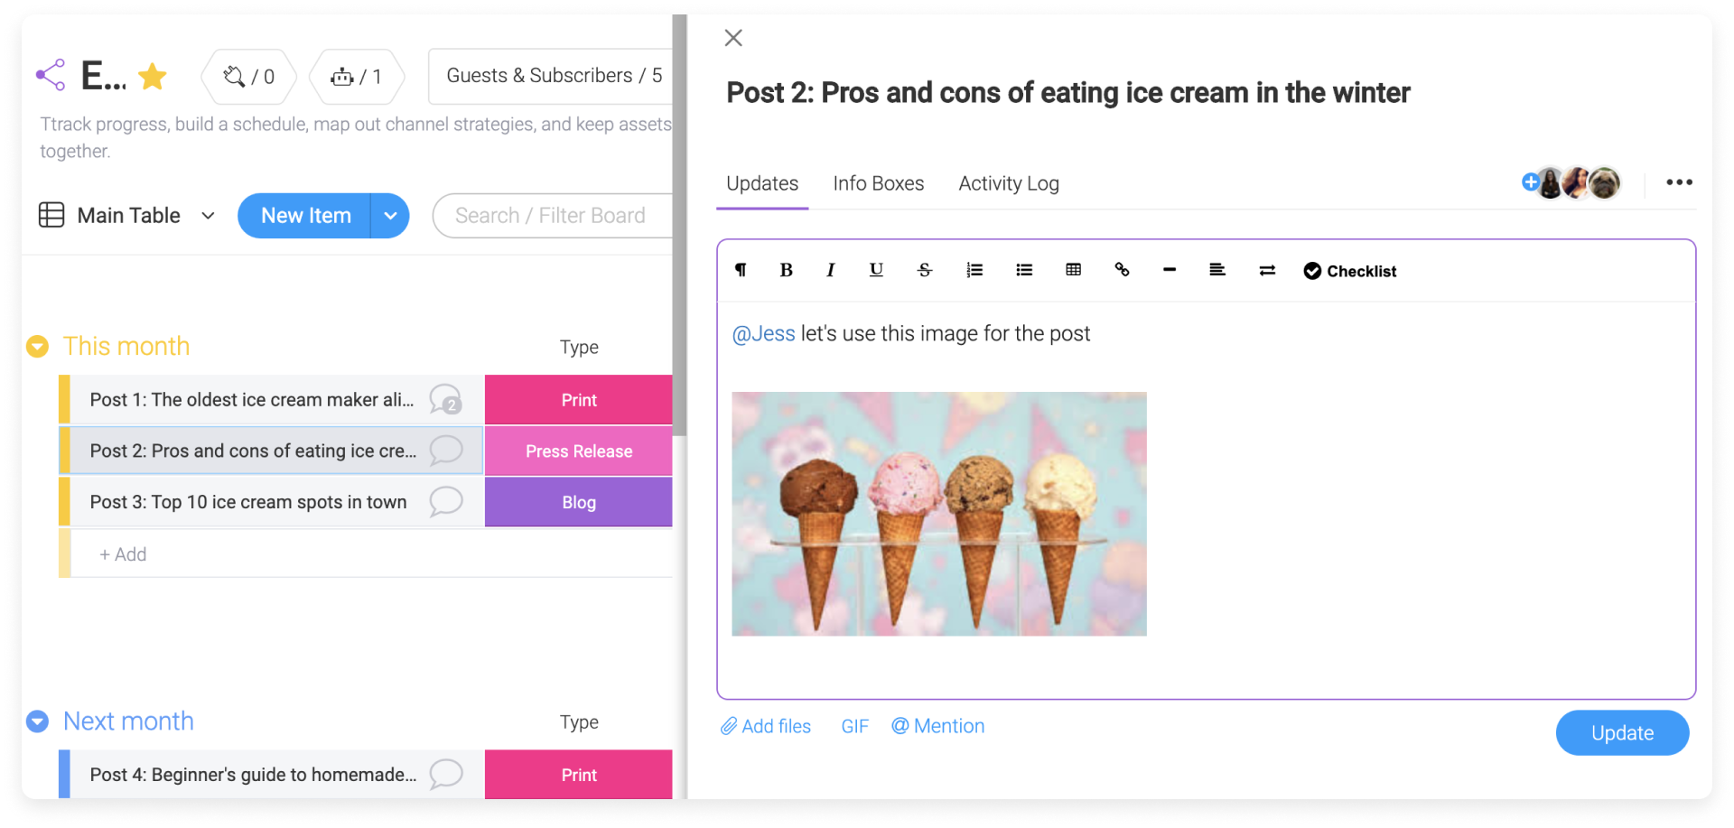Open the Activity Log tab

click(1008, 183)
